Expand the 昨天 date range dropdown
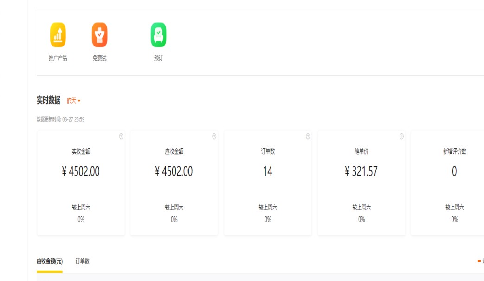 pos(74,101)
